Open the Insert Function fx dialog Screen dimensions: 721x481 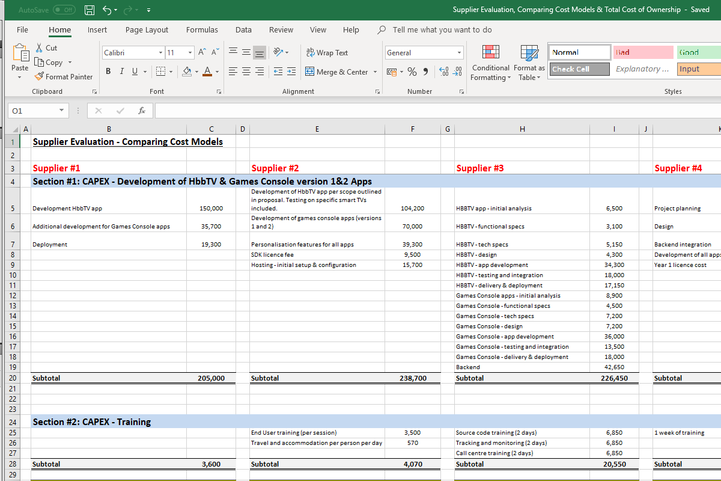pos(142,111)
